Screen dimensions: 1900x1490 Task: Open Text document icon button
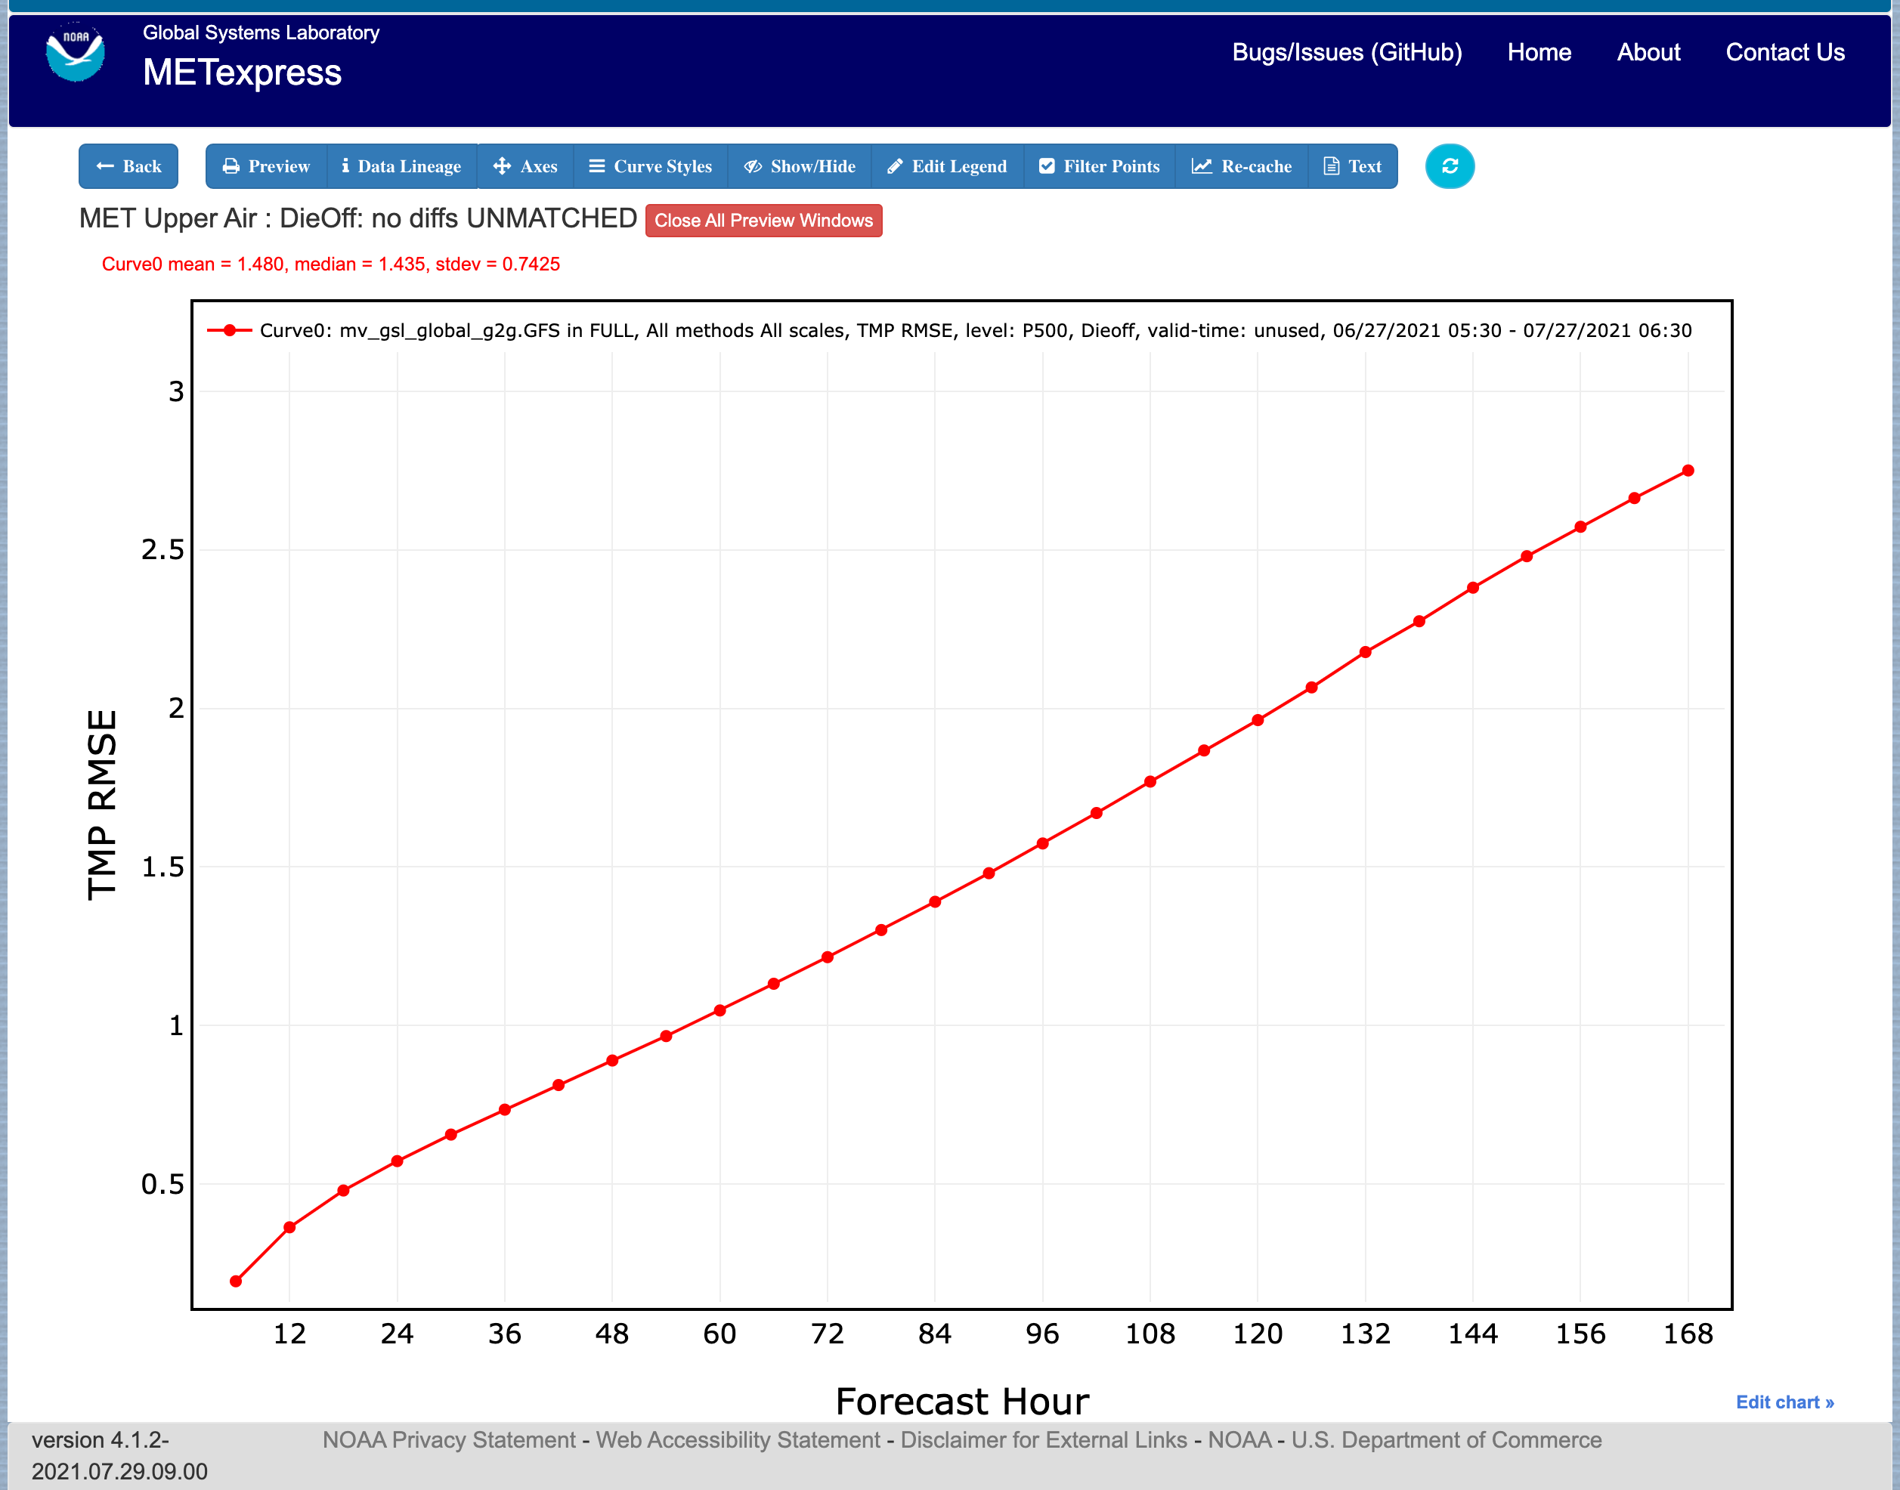(1352, 165)
